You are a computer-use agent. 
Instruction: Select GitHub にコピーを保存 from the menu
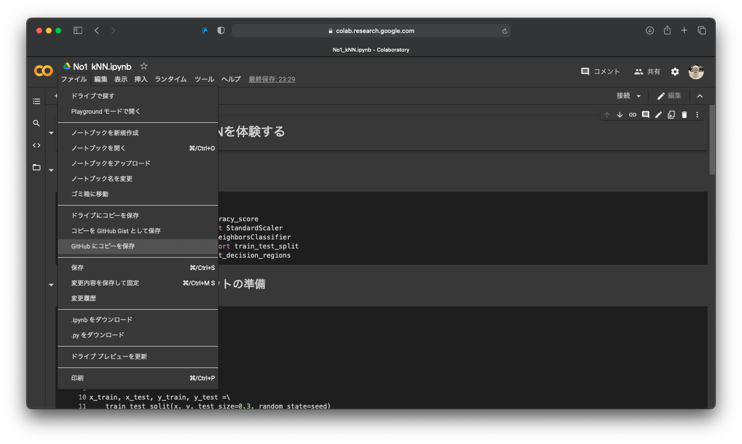[x=103, y=246]
